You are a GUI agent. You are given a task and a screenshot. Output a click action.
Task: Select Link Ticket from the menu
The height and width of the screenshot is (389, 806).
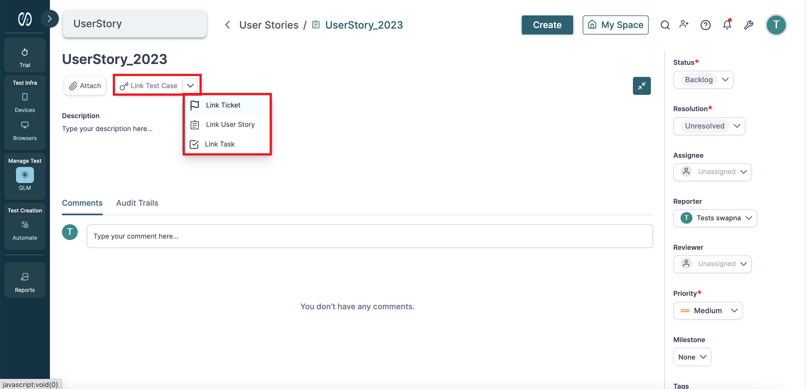[x=227, y=105]
